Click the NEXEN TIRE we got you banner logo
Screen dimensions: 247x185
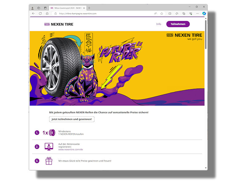point(184,37)
